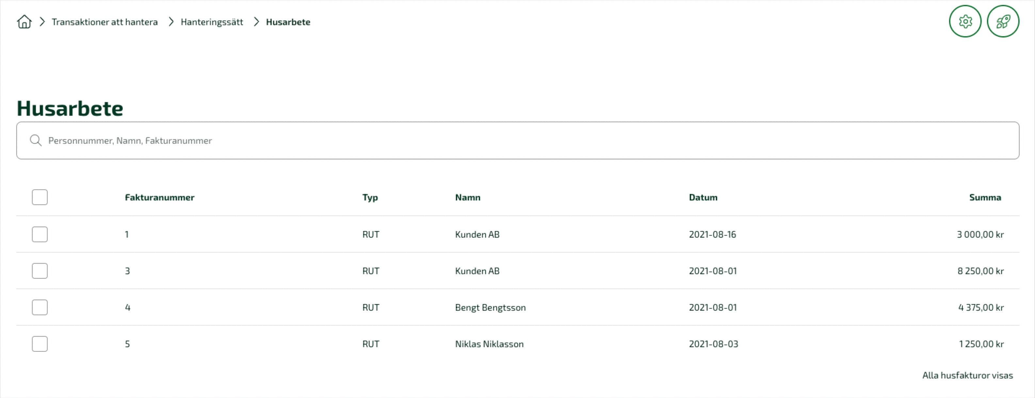Viewport: 1035px width, 398px height.
Task: Sort by Typ column header
Action: (x=370, y=197)
